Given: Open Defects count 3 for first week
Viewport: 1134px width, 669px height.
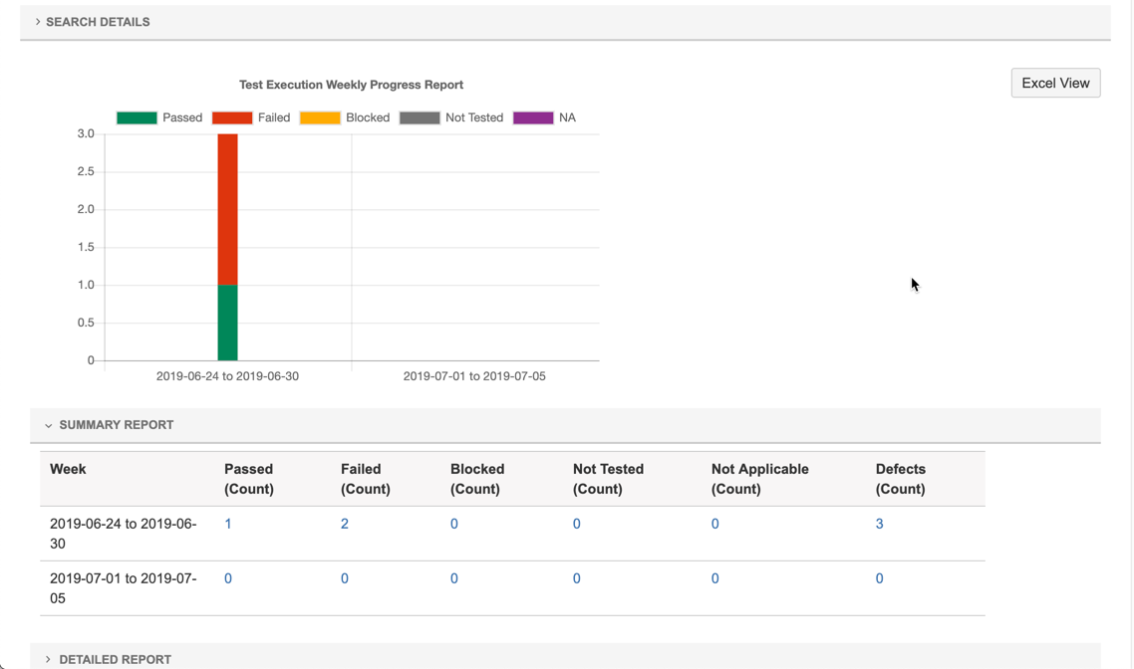Looking at the screenshot, I should (x=879, y=524).
